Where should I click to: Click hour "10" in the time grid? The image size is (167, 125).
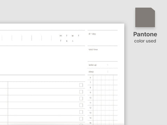(90, 98)
